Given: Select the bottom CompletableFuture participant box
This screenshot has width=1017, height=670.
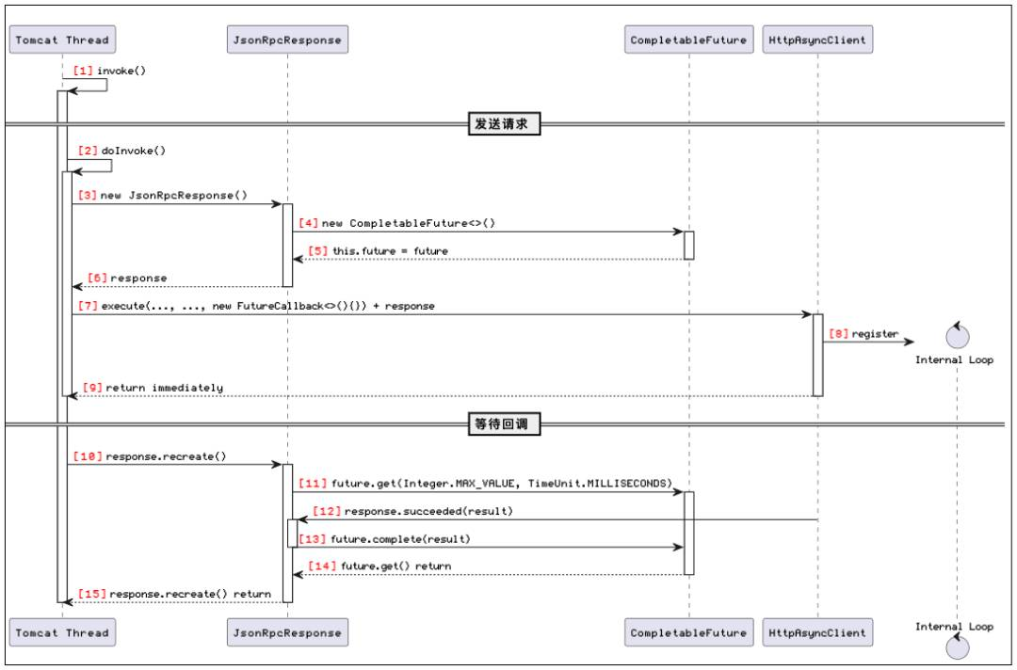Looking at the screenshot, I should (688, 632).
